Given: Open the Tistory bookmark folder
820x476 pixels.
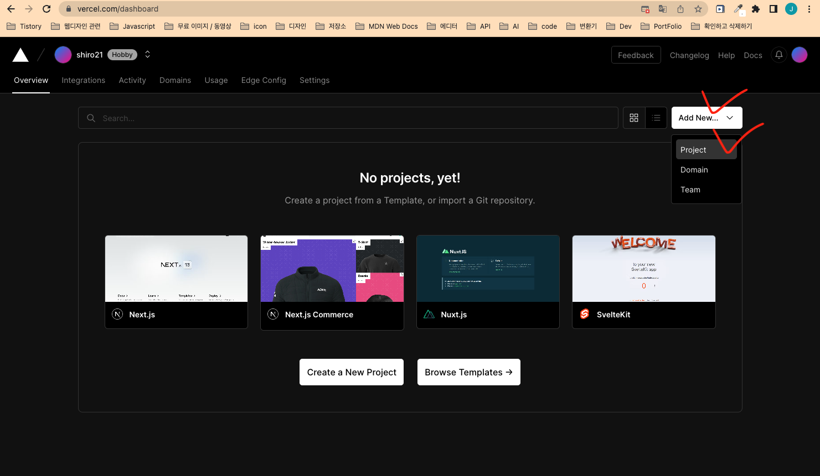Looking at the screenshot, I should [24, 26].
